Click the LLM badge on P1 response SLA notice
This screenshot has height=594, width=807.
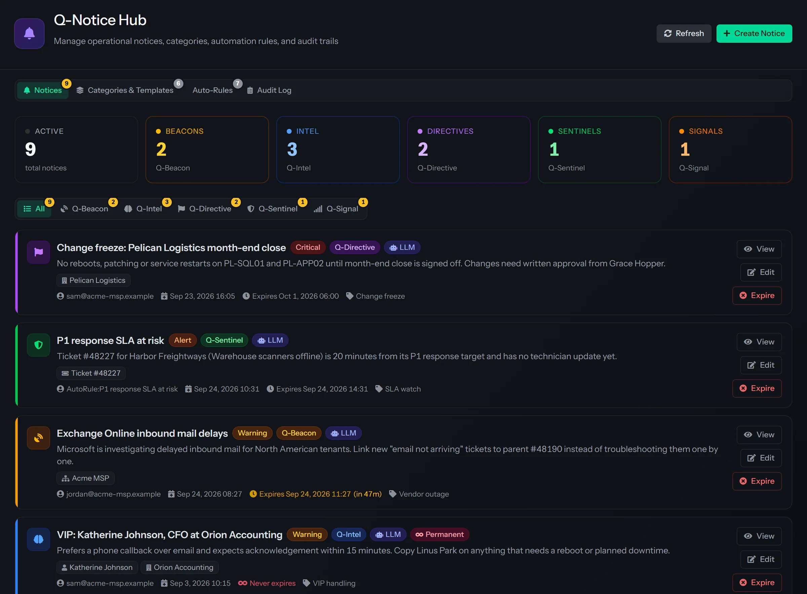tap(270, 340)
